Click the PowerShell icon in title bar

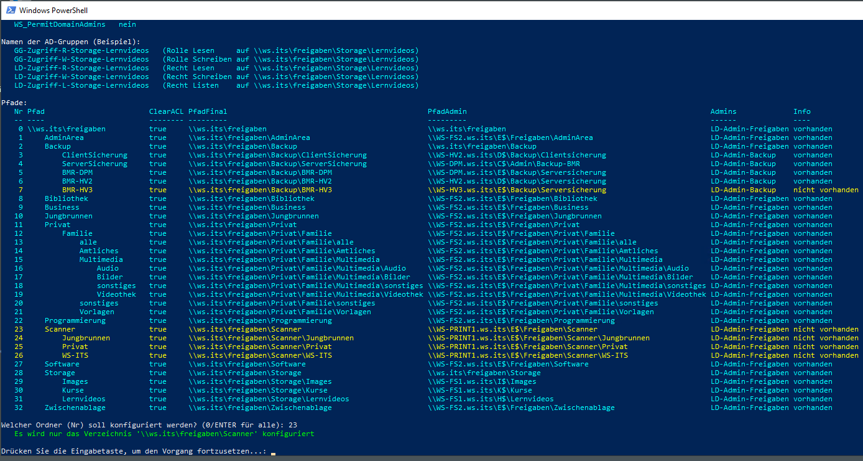click(x=11, y=10)
